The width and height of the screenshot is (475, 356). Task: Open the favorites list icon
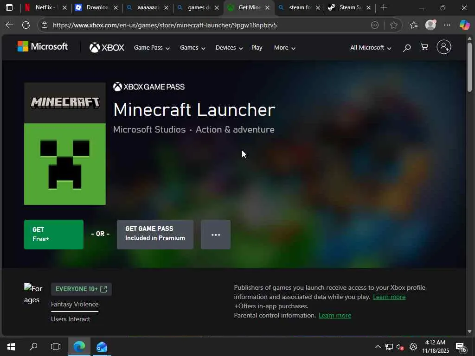413,25
